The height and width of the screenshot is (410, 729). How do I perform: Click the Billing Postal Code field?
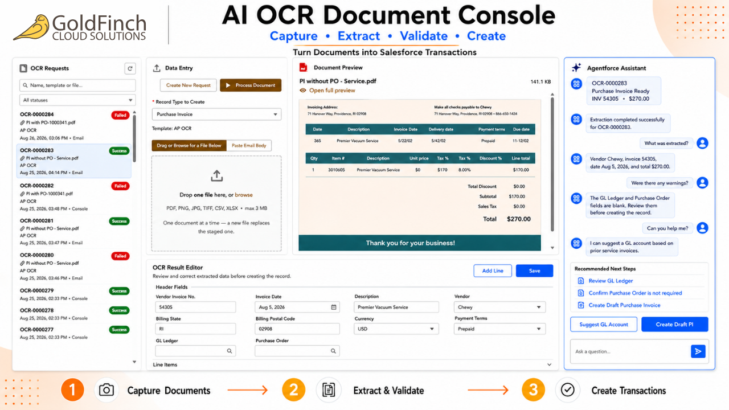[x=297, y=329]
